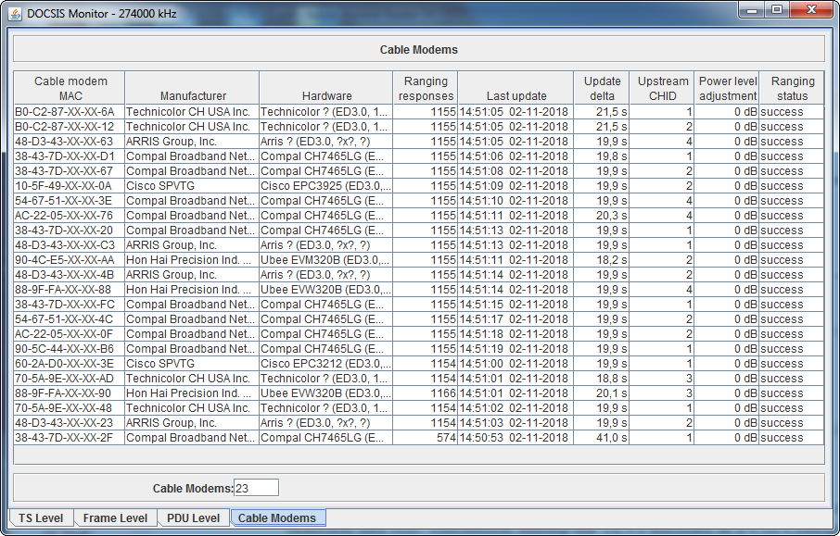Image resolution: width=840 pixels, height=536 pixels.
Task: Click the Update delta column header
Action: [602, 88]
